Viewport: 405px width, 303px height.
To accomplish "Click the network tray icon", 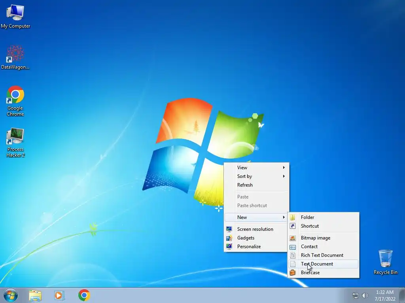I will 356,296.
